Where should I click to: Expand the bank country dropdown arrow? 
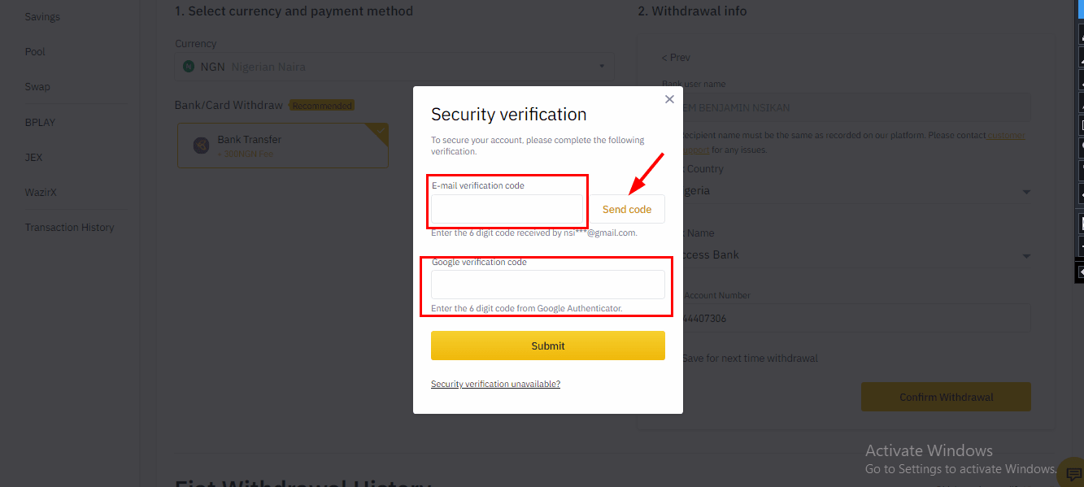1026,192
